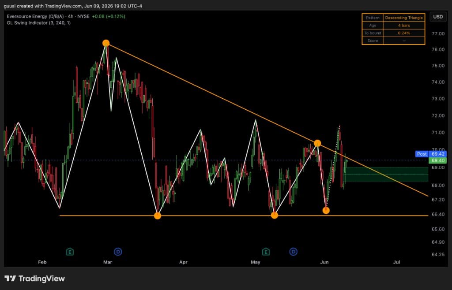Click the March dividend D marker
The width and height of the screenshot is (452, 290).
pyautogui.click(x=118, y=252)
